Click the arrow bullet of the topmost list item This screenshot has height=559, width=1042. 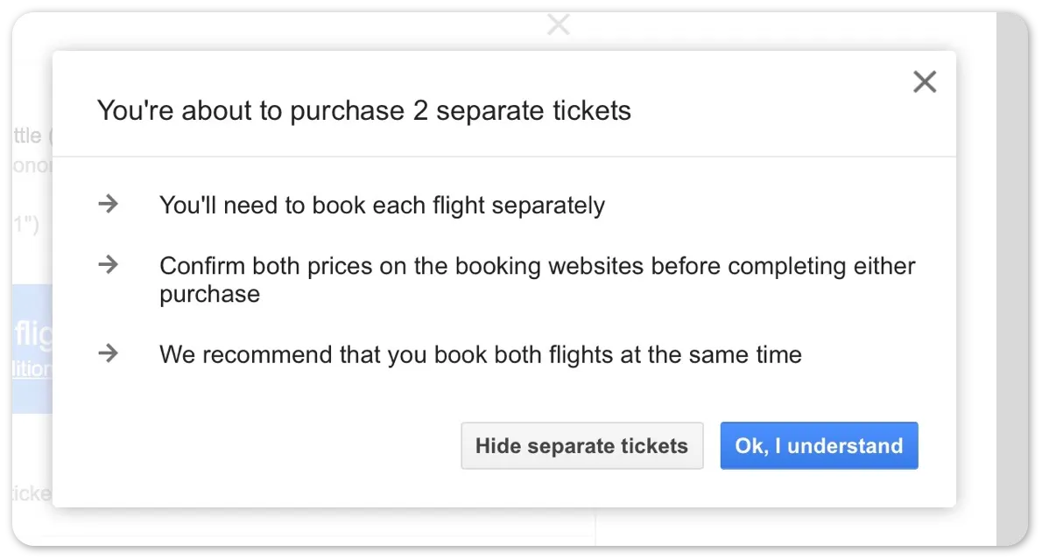point(108,203)
